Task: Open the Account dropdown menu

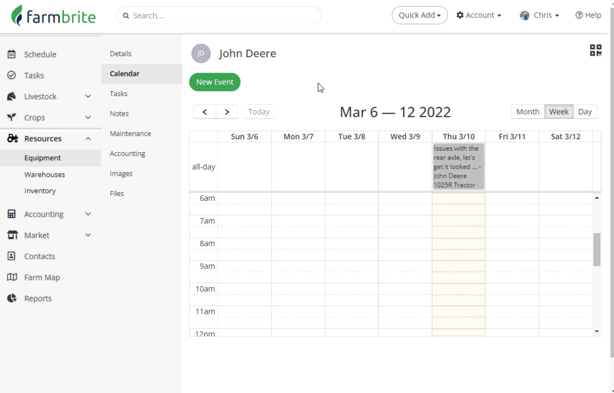Action: [479, 15]
